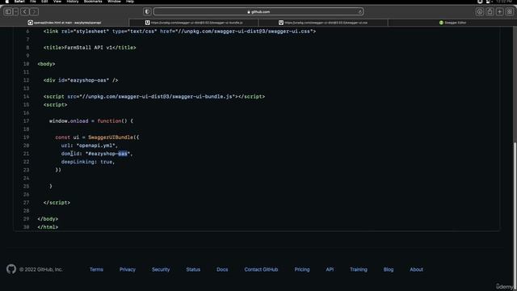Click 'deepLinking: true,' code line

tap(88, 162)
